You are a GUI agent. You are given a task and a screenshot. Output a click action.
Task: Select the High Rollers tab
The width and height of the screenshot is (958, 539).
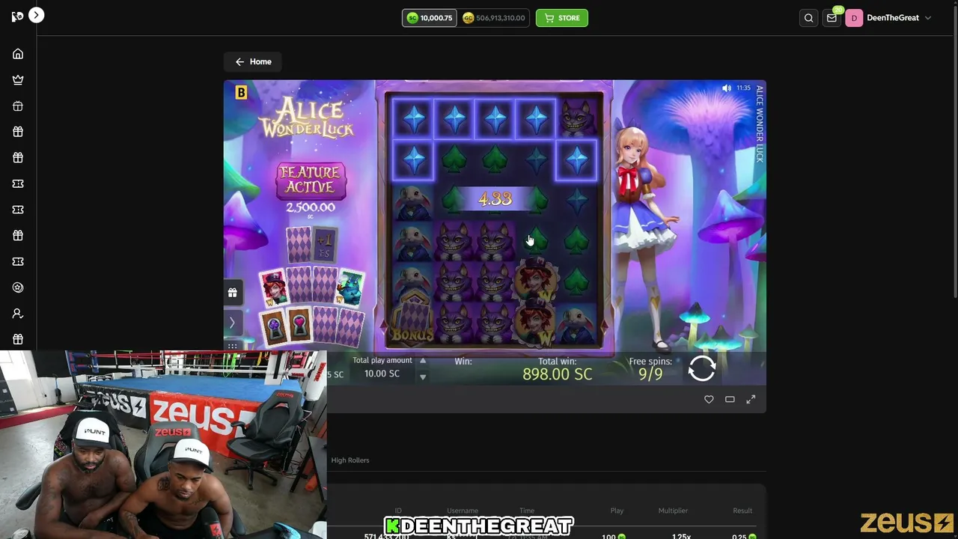coord(350,460)
